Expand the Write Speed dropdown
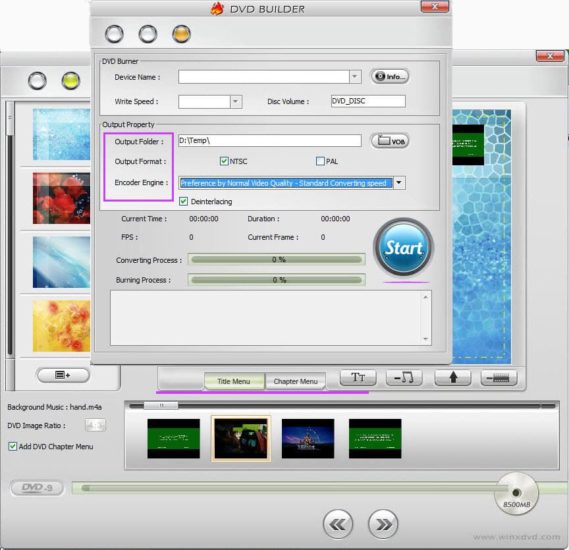The image size is (569, 550). [x=236, y=101]
